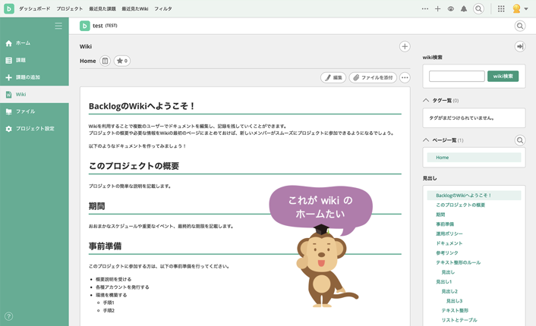Jump to テキスト整形のルール heading link
Screen dimensions: 536x326
point(458,262)
